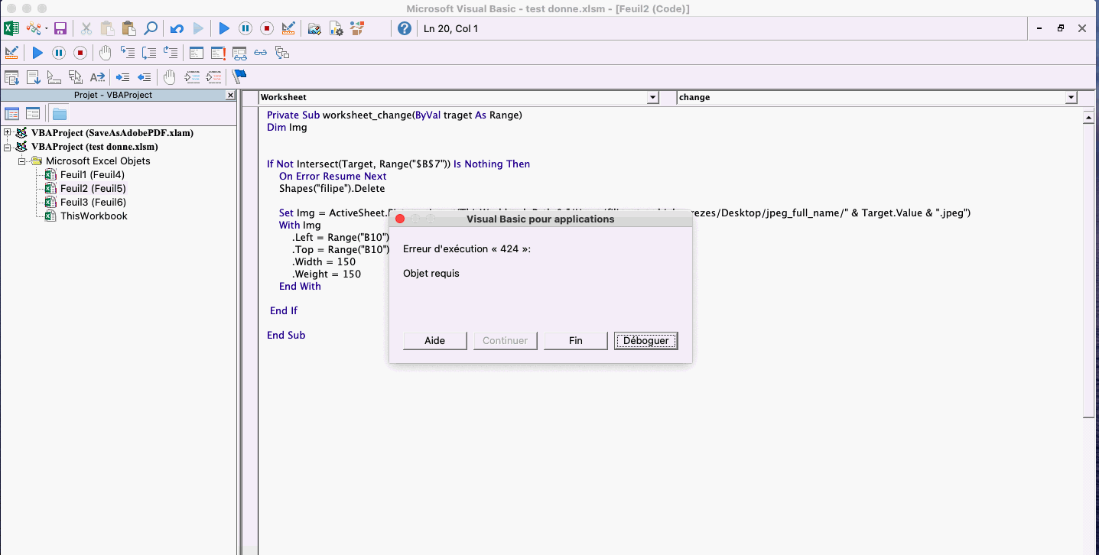This screenshot has width=1099, height=555.
Task: Open the Call Stack icon
Action: pos(282,53)
